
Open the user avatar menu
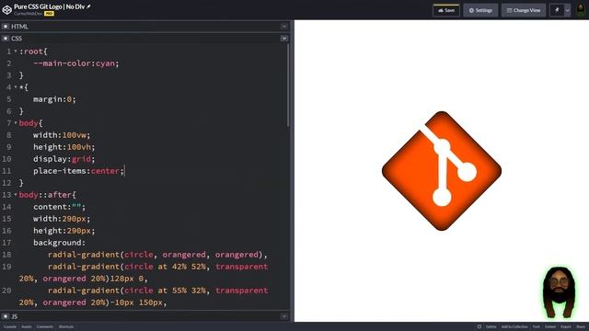pos(581,10)
